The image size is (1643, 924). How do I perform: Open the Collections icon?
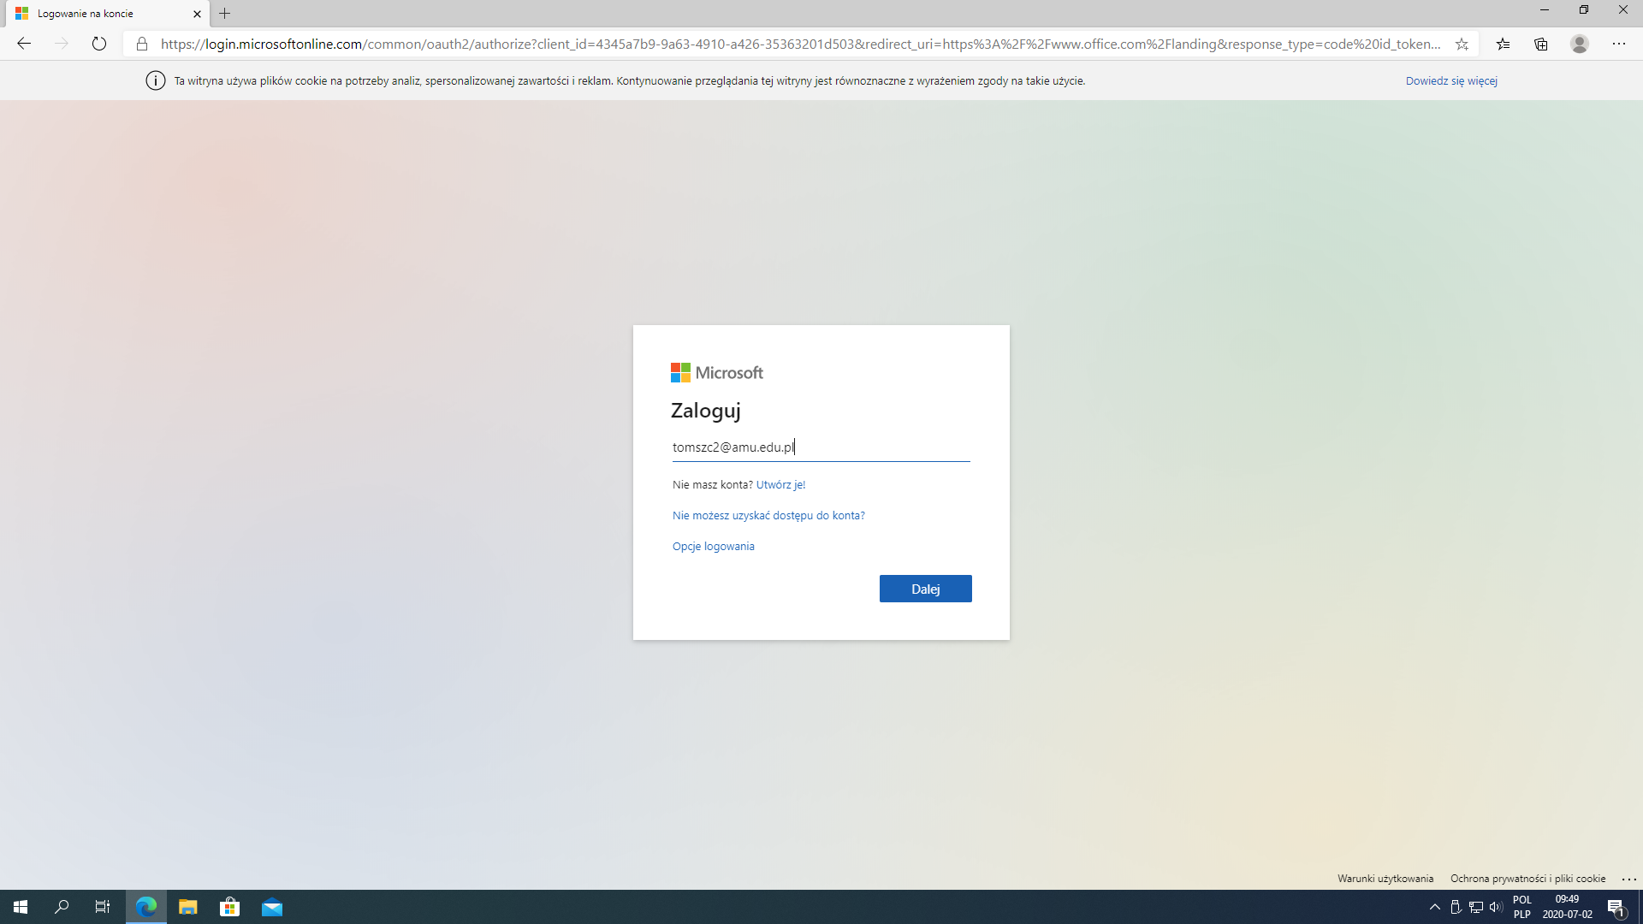1541,44
